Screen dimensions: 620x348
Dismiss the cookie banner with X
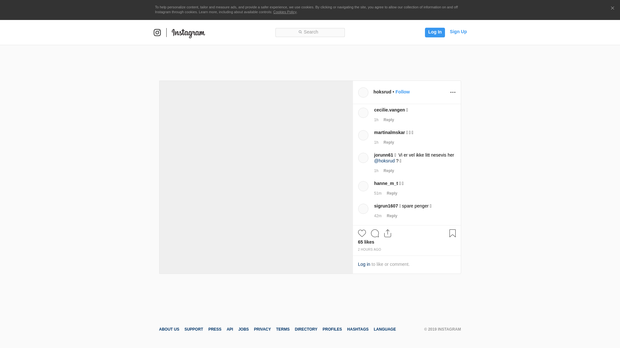click(x=612, y=8)
